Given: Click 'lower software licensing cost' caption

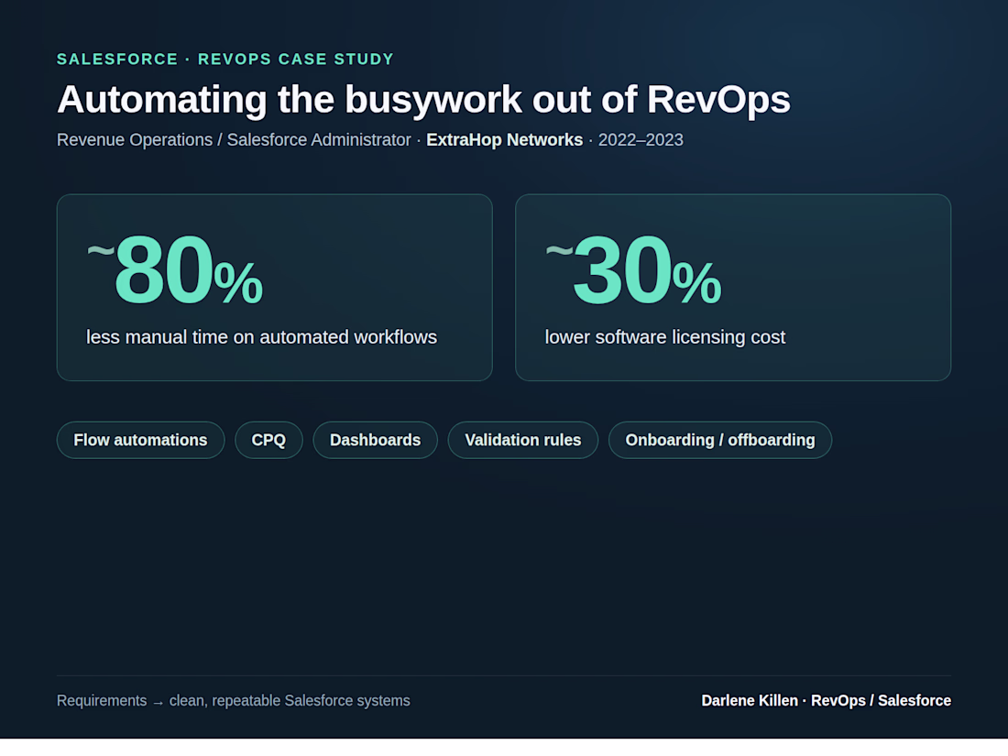Looking at the screenshot, I should (664, 337).
